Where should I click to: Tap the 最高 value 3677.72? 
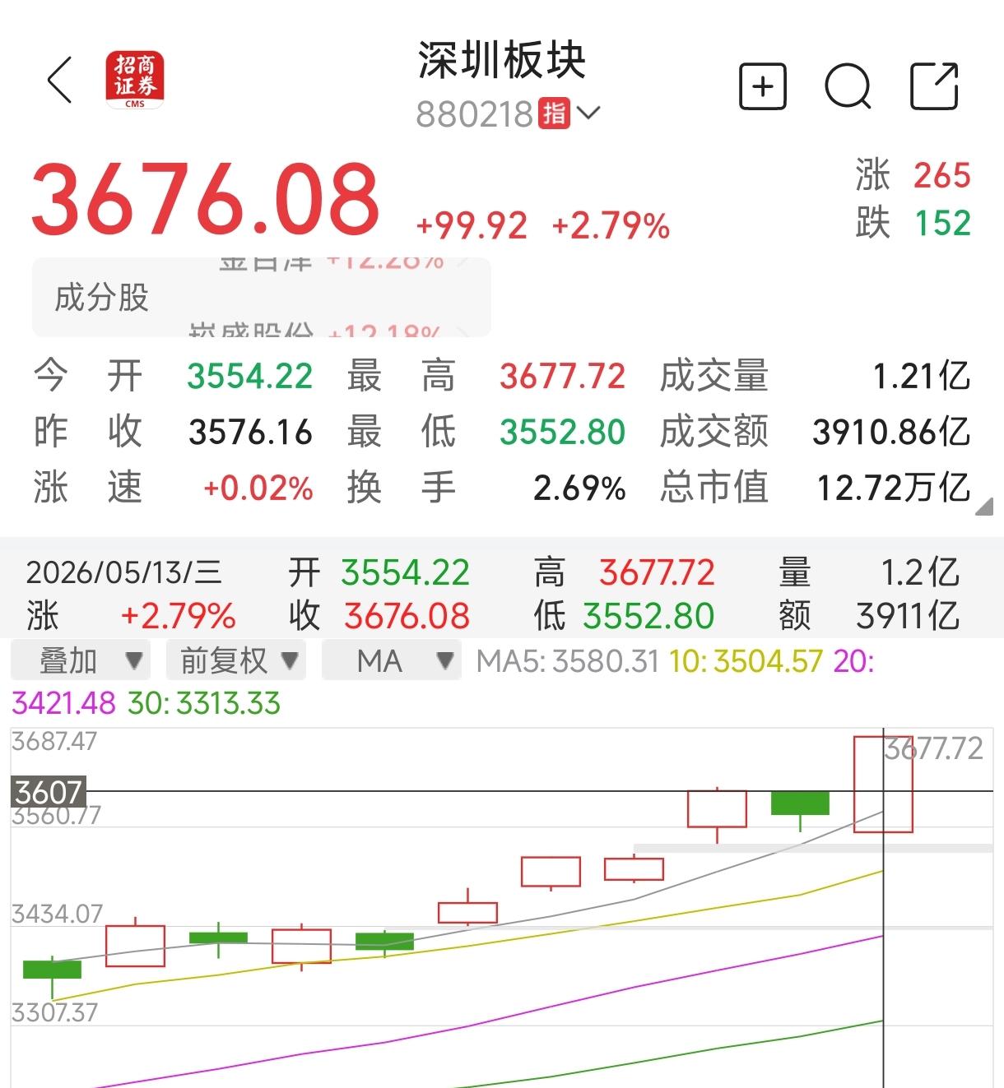563,377
